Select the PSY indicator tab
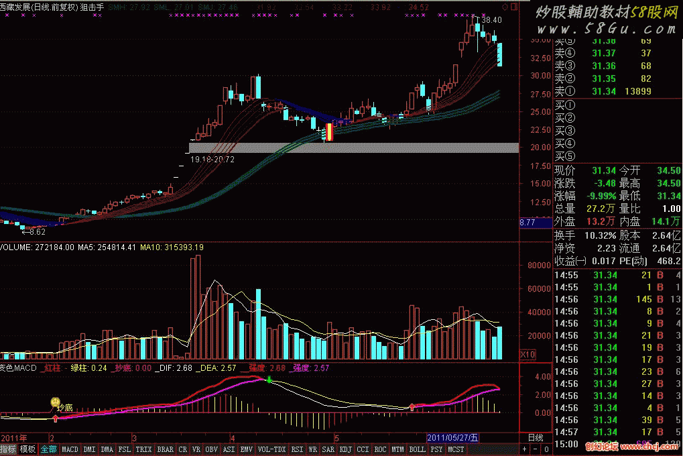The height and width of the screenshot is (456, 683). pyautogui.click(x=436, y=449)
